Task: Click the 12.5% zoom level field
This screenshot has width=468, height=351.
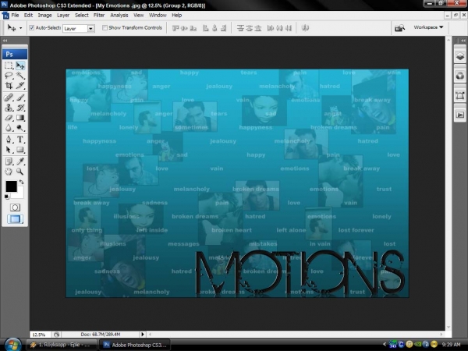Action: 41,335
